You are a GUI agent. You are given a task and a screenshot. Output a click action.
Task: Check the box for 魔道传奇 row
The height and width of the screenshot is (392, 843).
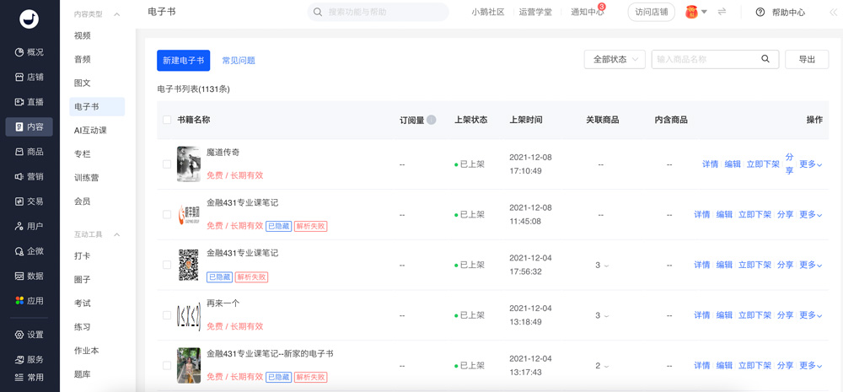167,164
